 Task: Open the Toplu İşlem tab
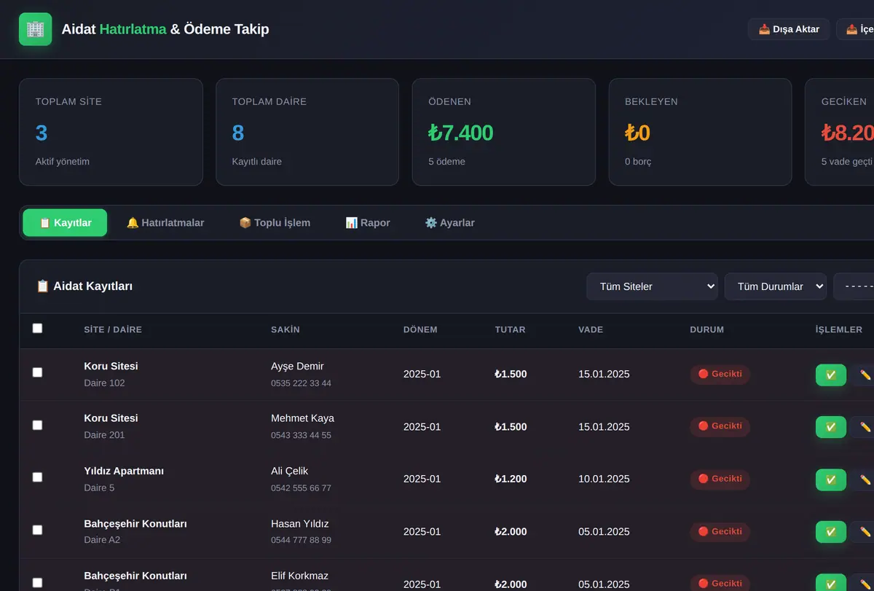275,223
